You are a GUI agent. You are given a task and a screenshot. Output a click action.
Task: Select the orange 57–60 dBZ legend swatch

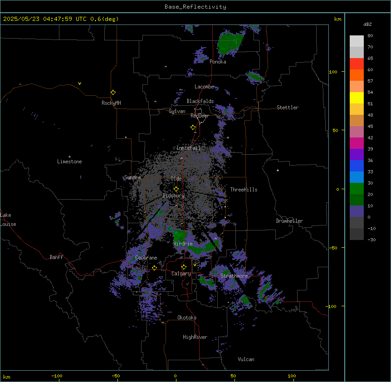[x=357, y=75]
